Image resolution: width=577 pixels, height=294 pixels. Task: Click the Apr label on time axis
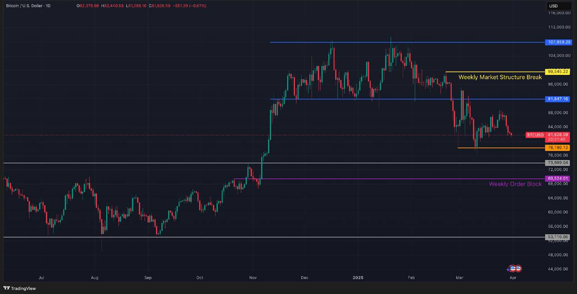[x=513, y=278]
